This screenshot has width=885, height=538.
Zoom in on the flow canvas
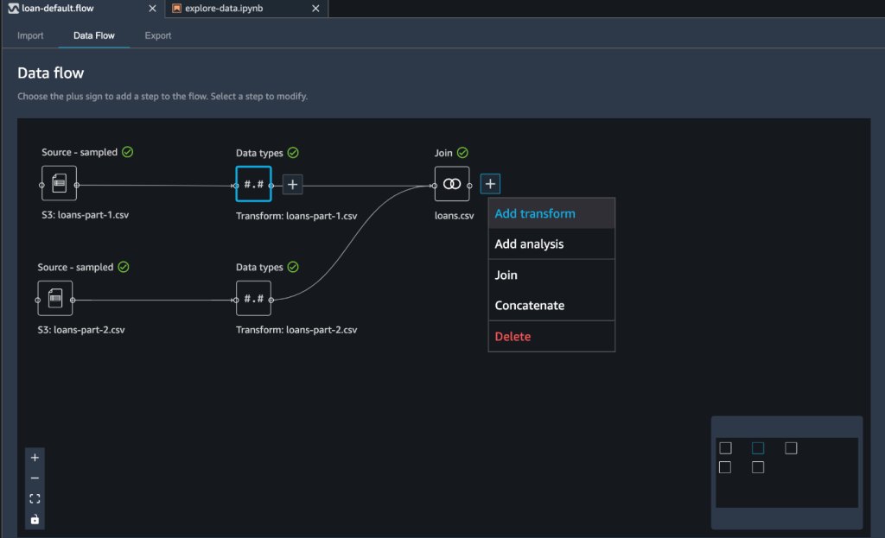tap(35, 458)
